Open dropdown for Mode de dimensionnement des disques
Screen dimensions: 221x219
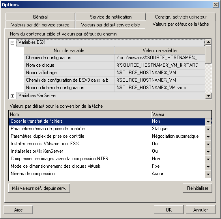click(208, 167)
